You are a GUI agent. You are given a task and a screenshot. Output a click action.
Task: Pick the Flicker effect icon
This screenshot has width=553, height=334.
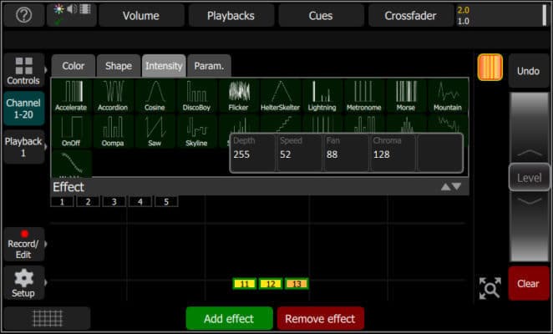point(239,95)
